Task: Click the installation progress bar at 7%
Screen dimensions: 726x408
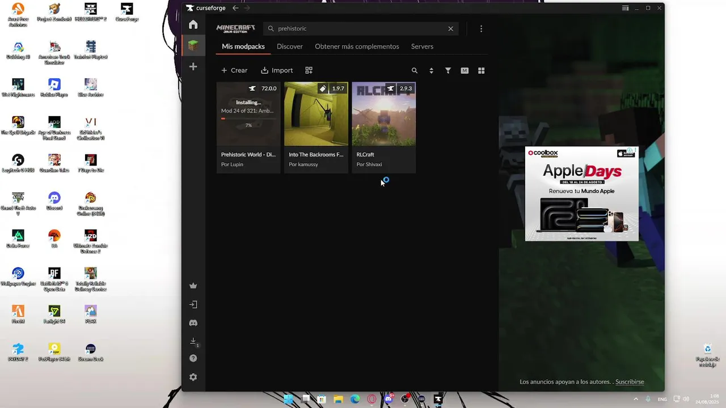Action: pos(248,118)
